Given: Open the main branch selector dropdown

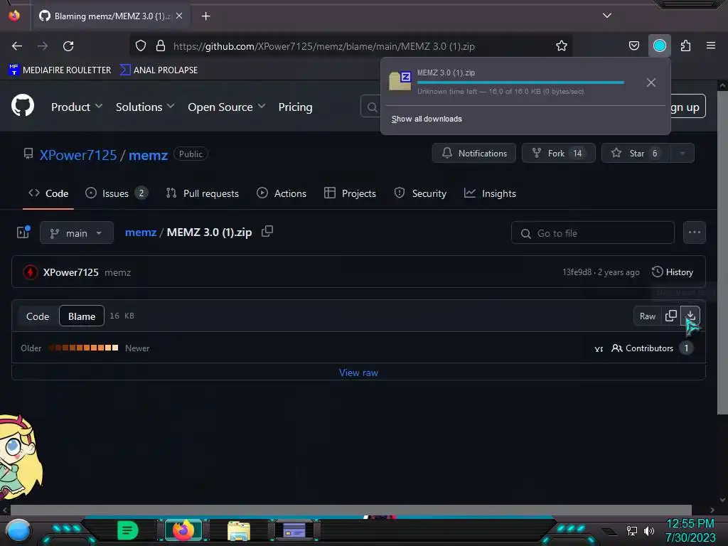Looking at the screenshot, I should point(77,232).
